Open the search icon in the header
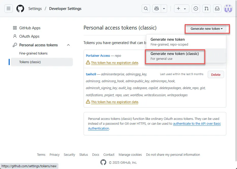 146,9
